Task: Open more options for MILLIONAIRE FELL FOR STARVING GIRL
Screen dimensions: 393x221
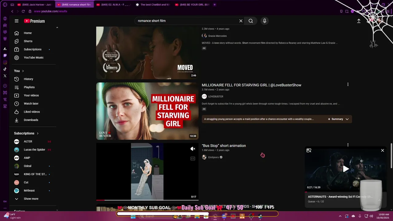Action: click(x=348, y=84)
